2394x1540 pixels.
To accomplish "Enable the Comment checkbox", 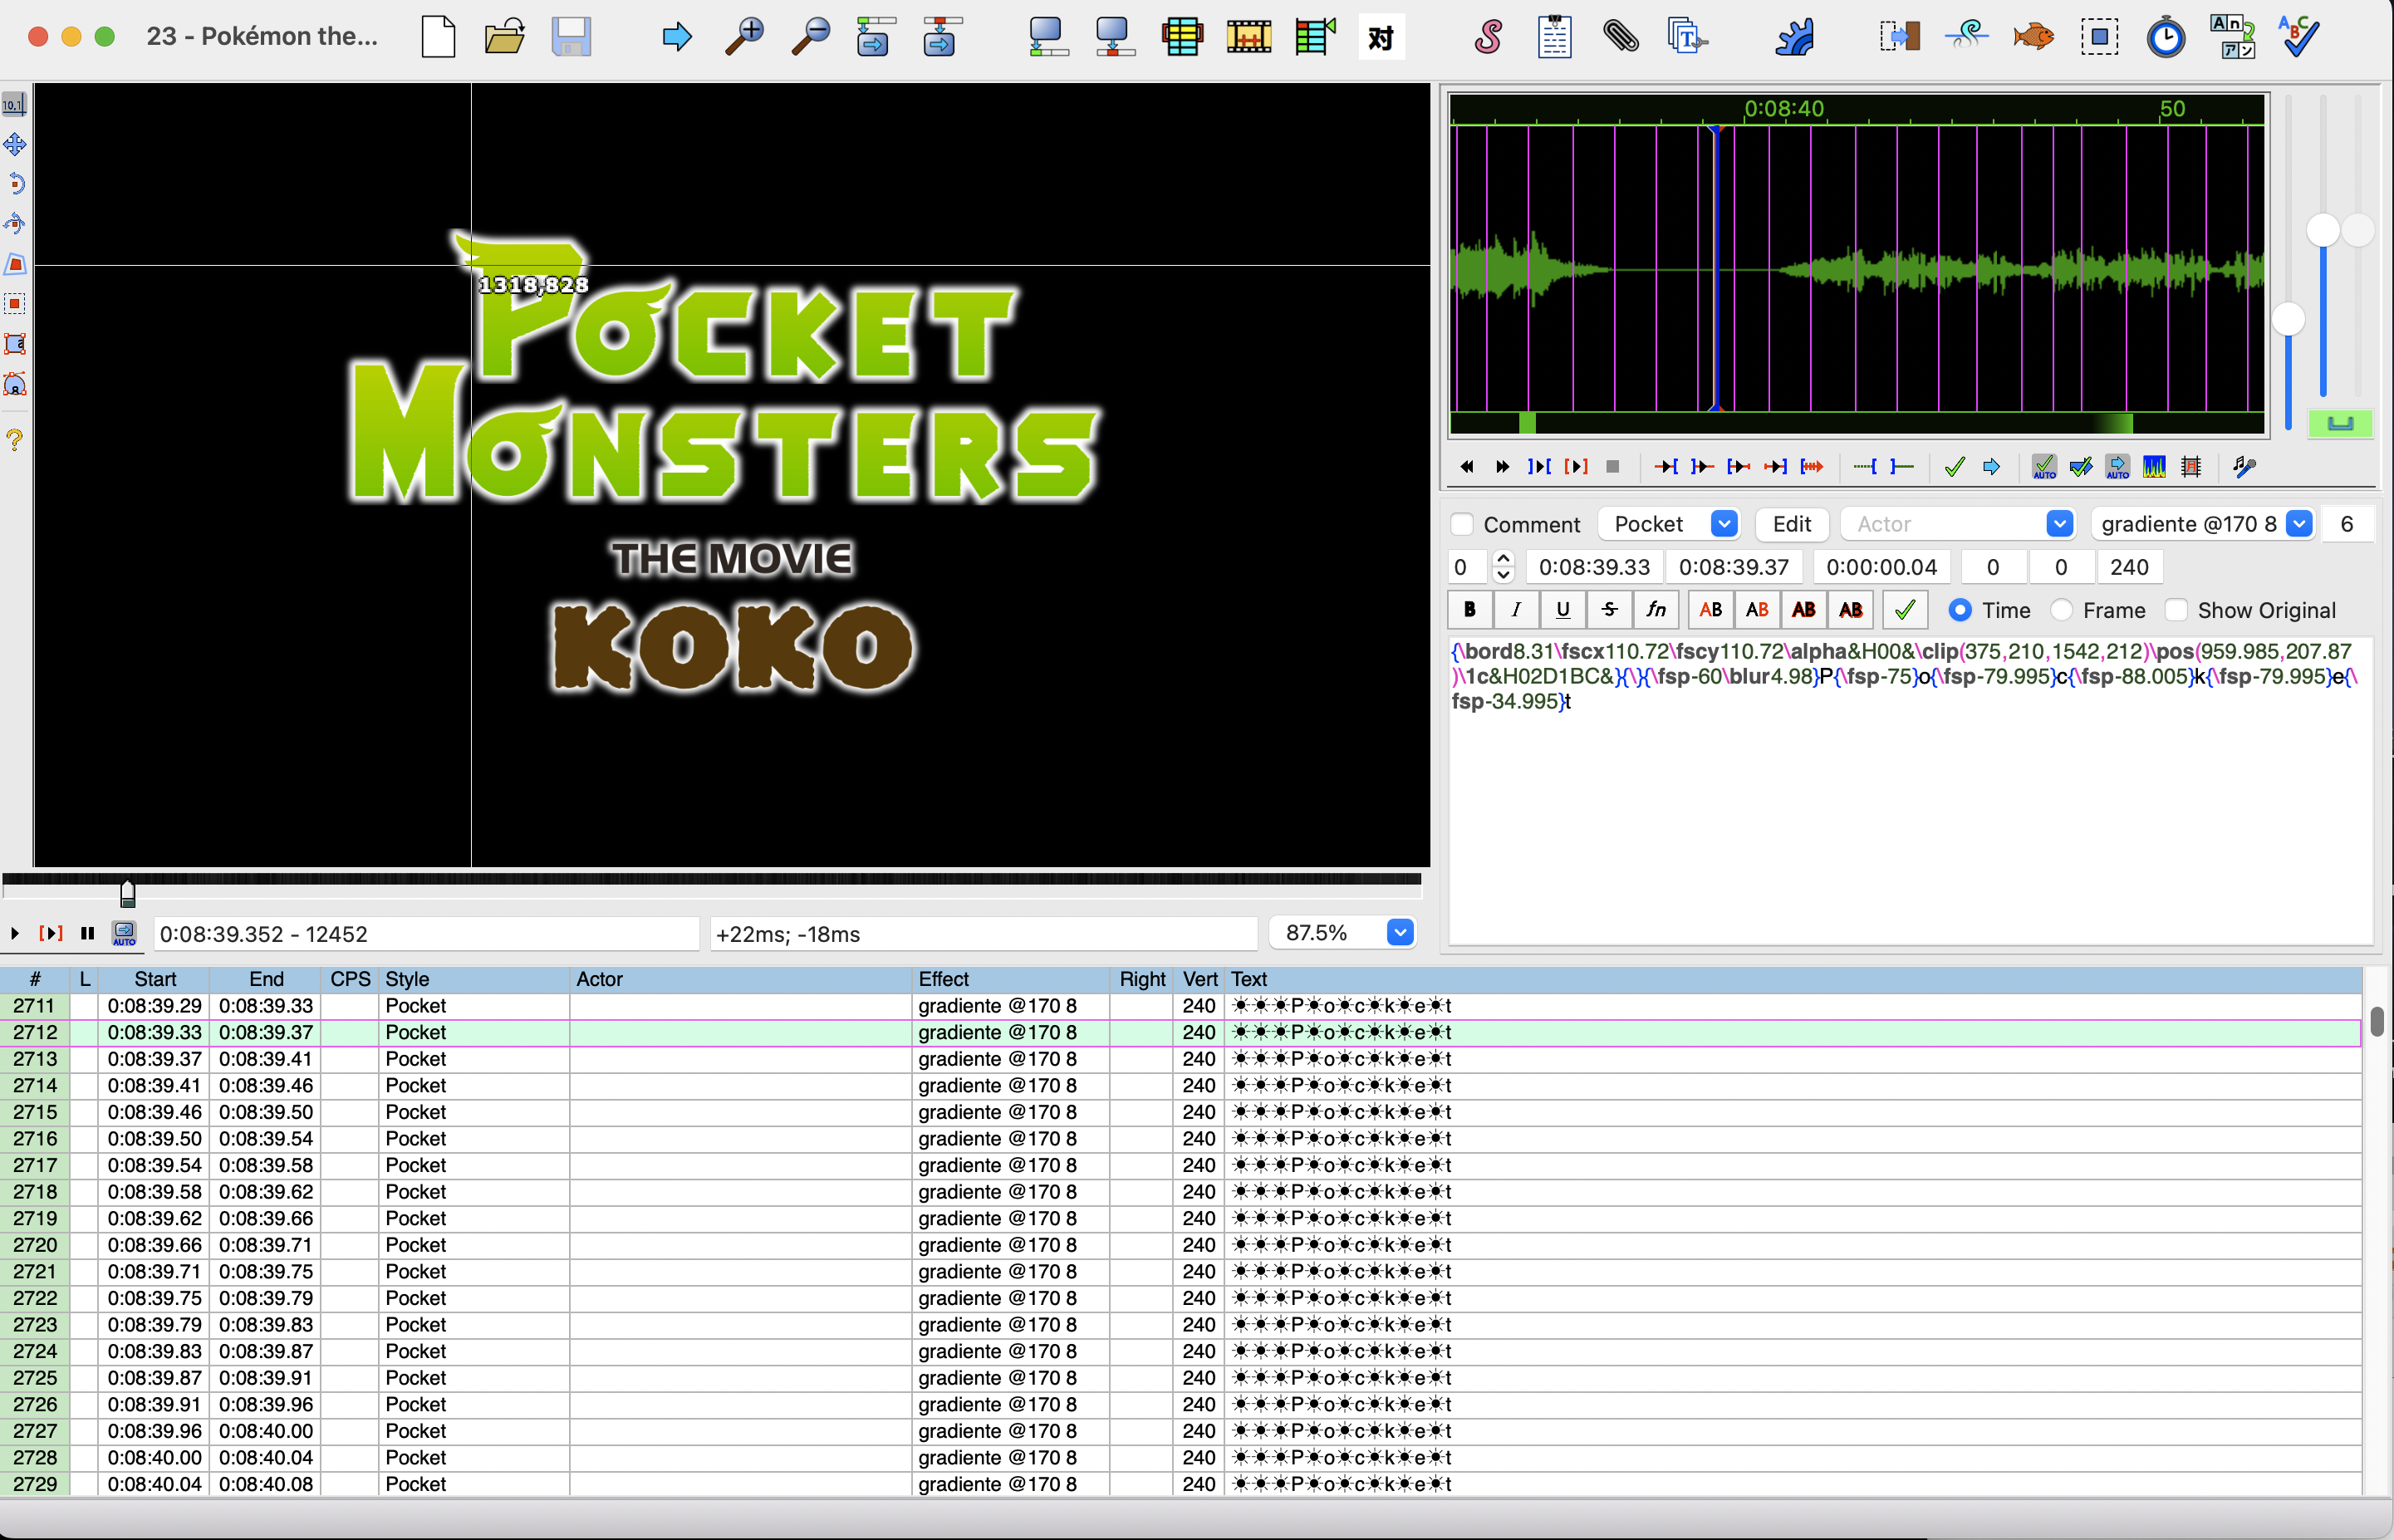I will 1462,524.
